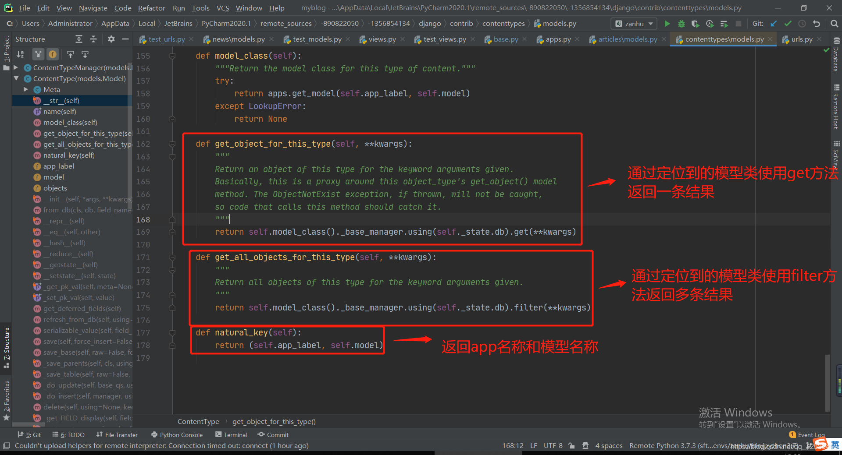The image size is (842, 455).
Task: Click Git update project arrow
Action: (774, 24)
